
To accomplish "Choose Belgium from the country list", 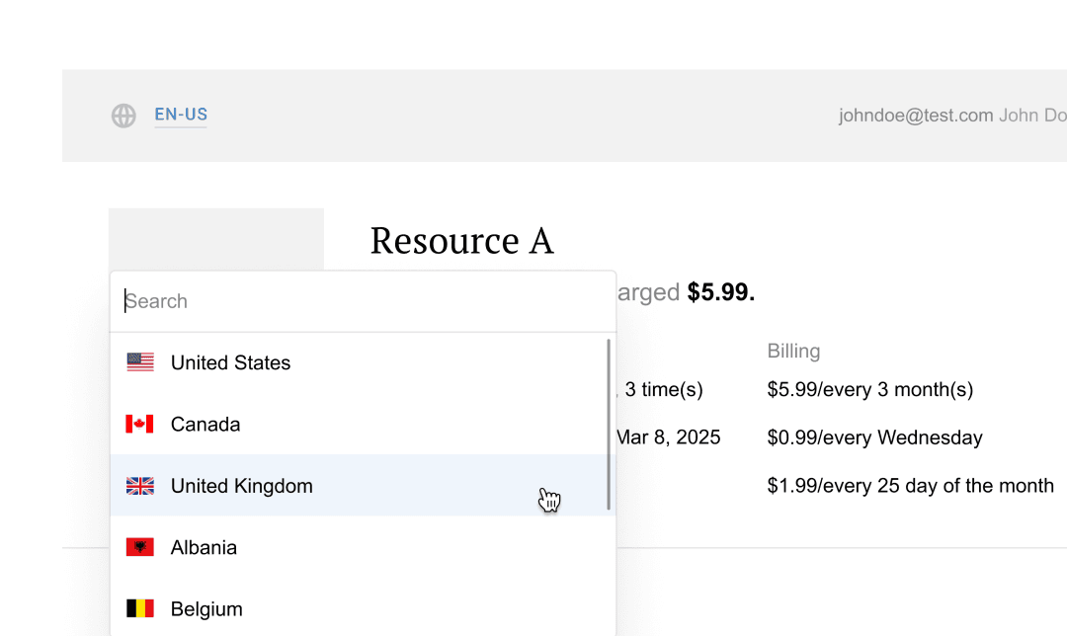I will [206, 608].
